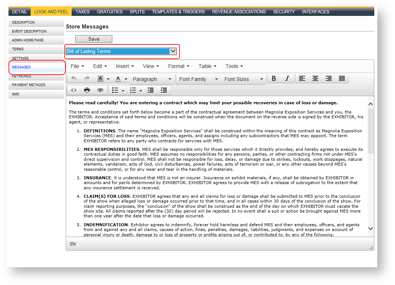The height and width of the screenshot is (285, 395).
Task: Click the editor scrollbar down arrow
Action: click(x=371, y=229)
